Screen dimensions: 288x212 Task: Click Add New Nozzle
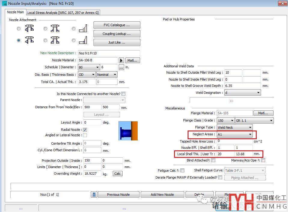[x=162, y=194]
